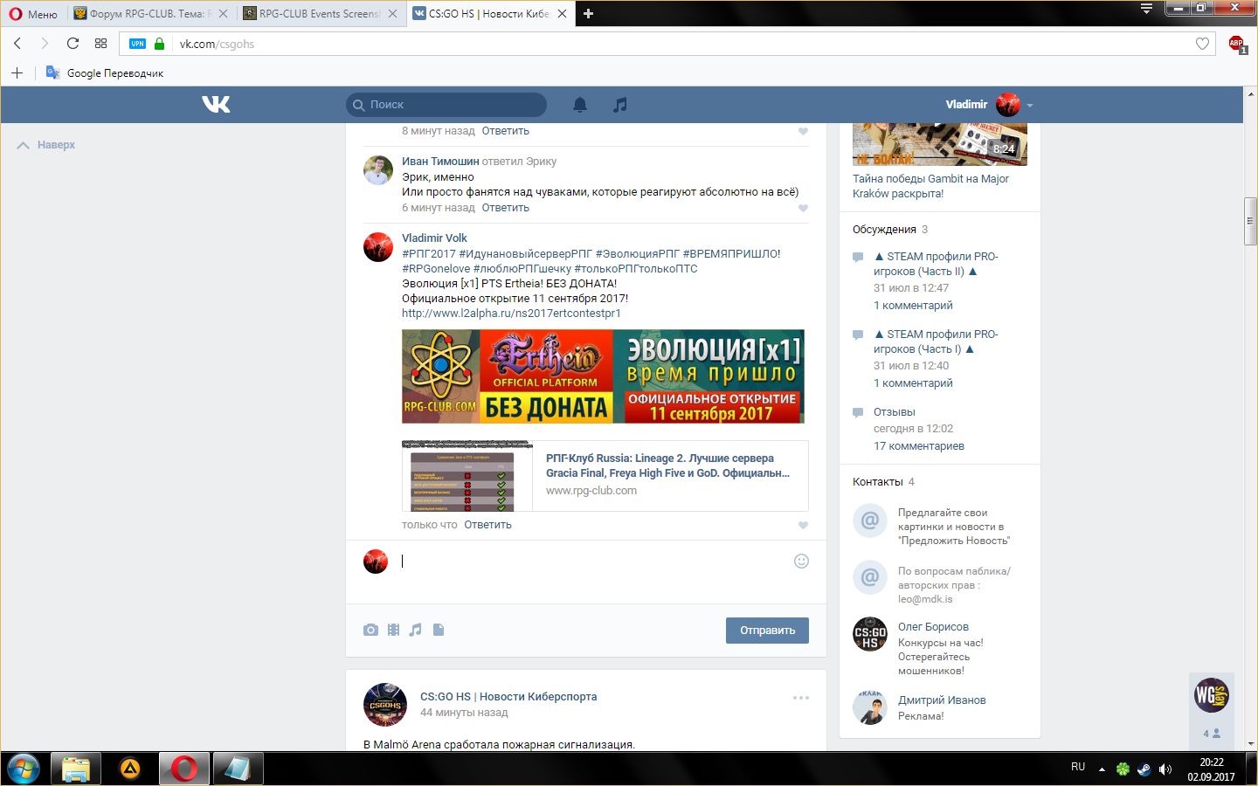
Task: Show hidden system tray icons
Action: click(1102, 769)
